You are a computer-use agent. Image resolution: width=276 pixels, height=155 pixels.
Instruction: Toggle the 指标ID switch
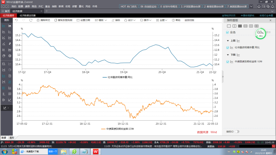pos(237,132)
